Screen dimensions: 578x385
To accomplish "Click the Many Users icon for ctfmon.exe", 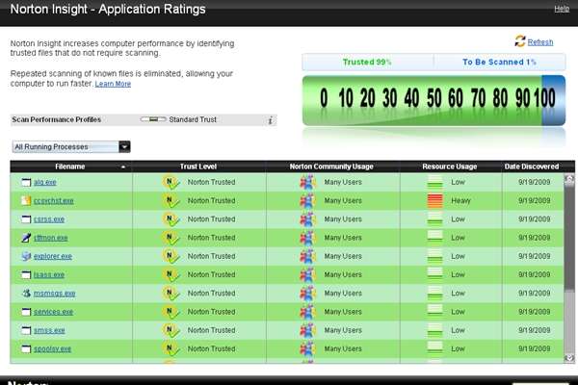I will tap(307, 238).
